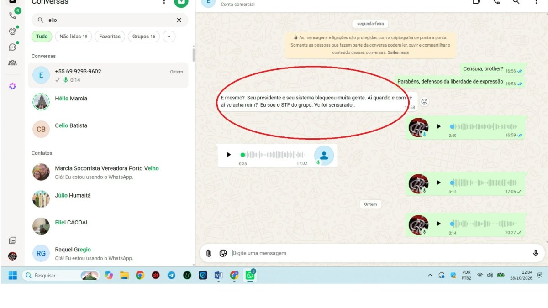
Task: Open Telegram from the taskbar
Action: click(x=171, y=275)
